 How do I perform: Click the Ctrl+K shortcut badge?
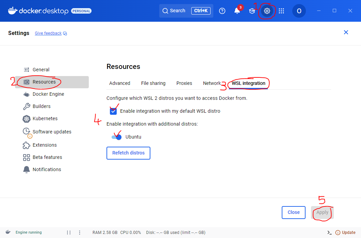pos(201,11)
